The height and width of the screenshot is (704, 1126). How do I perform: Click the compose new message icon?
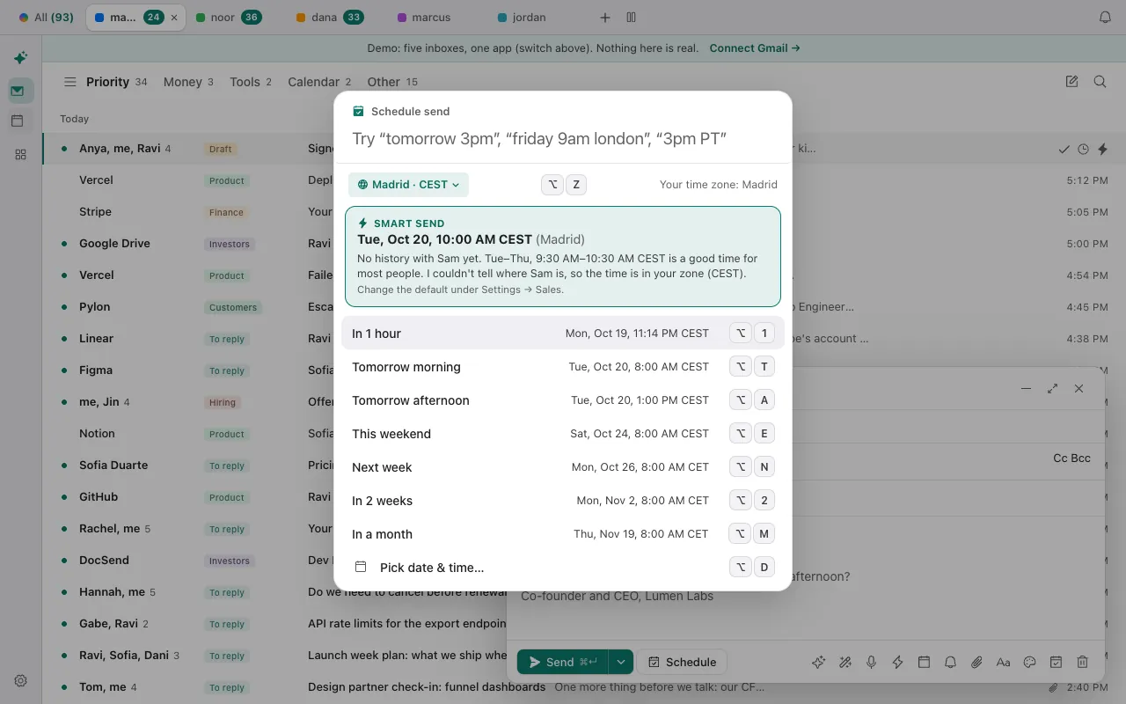coord(1071,82)
